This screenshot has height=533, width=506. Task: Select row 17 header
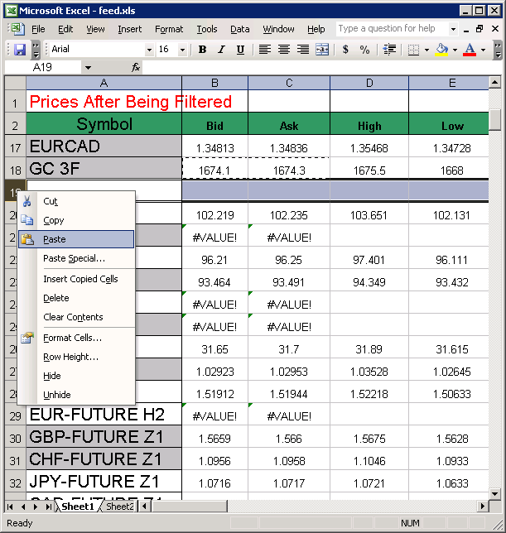point(15,146)
